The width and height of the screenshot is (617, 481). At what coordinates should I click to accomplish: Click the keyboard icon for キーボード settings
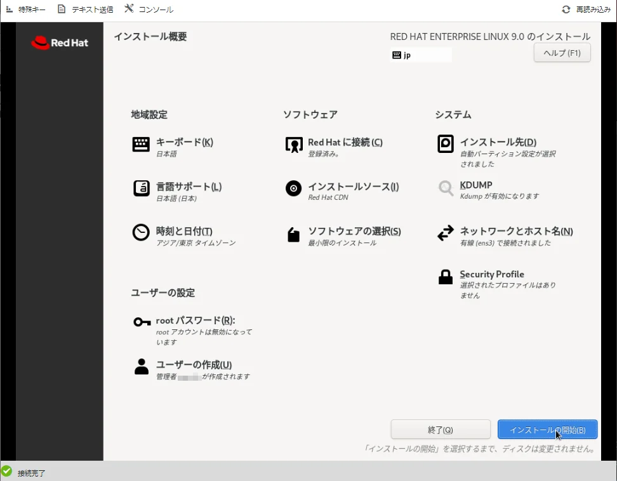pos(141,145)
